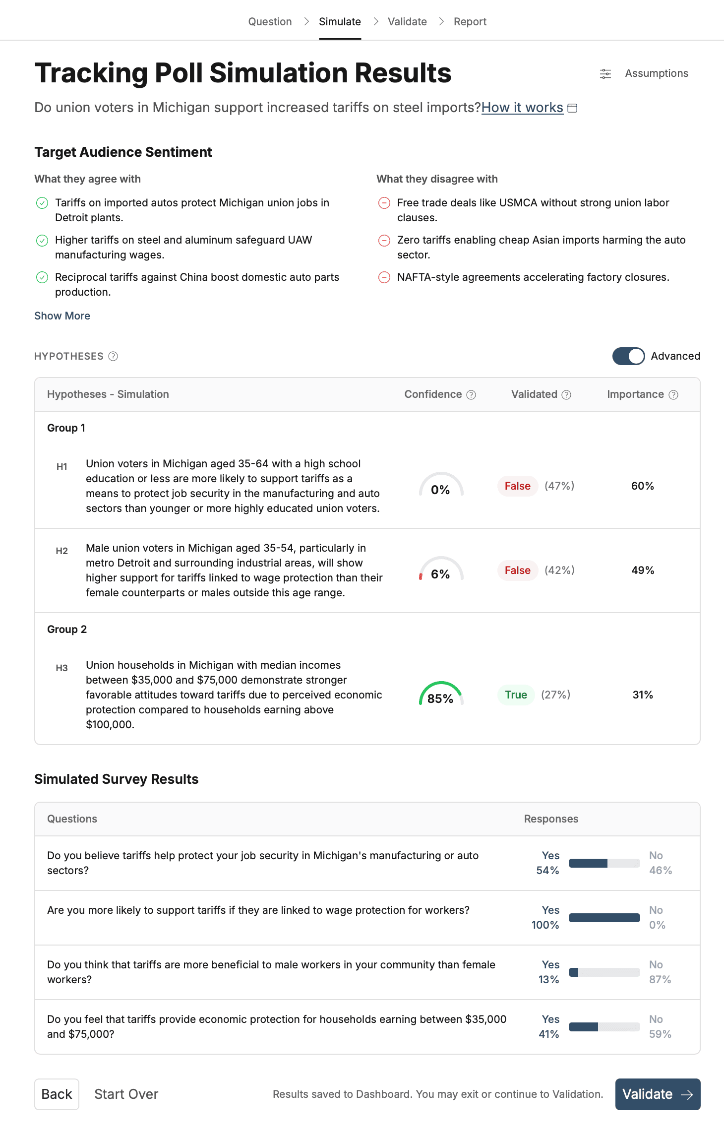This screenshot has height=1141, width=724.
Task: Click the Back button
Action: click(57, 1094)
